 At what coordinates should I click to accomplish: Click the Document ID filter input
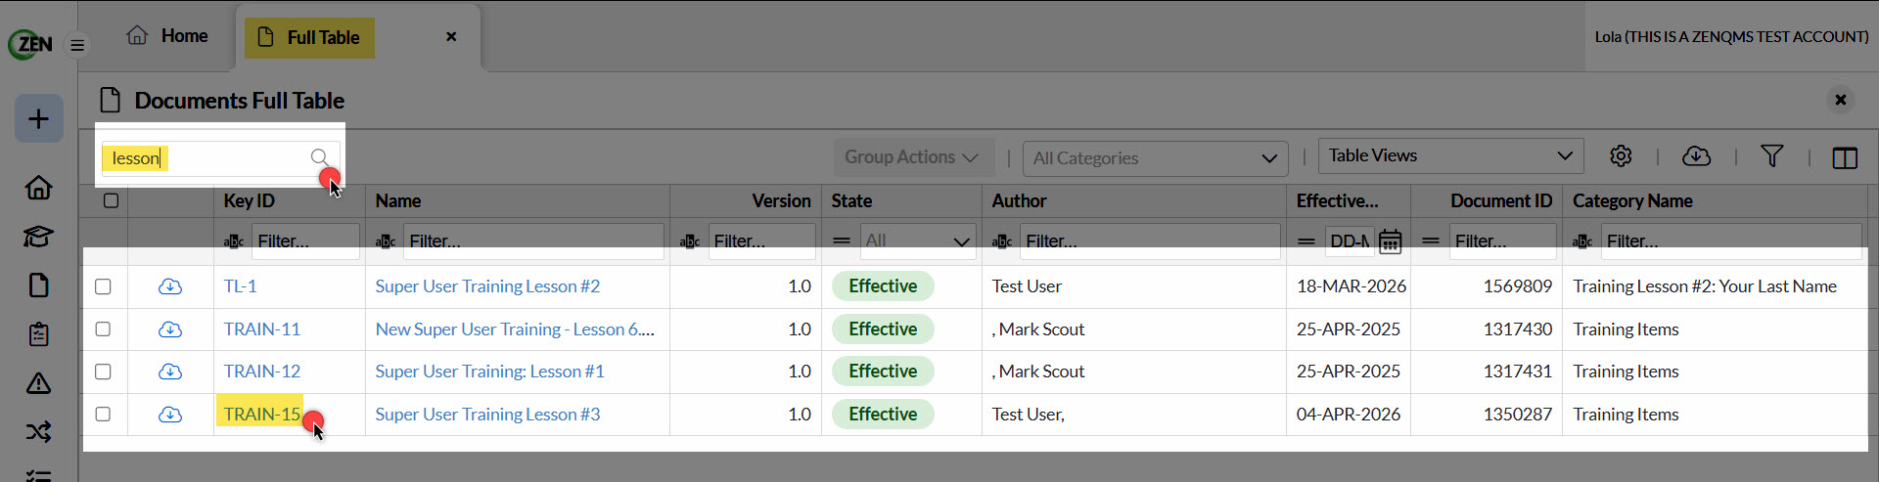(1502, 241)
